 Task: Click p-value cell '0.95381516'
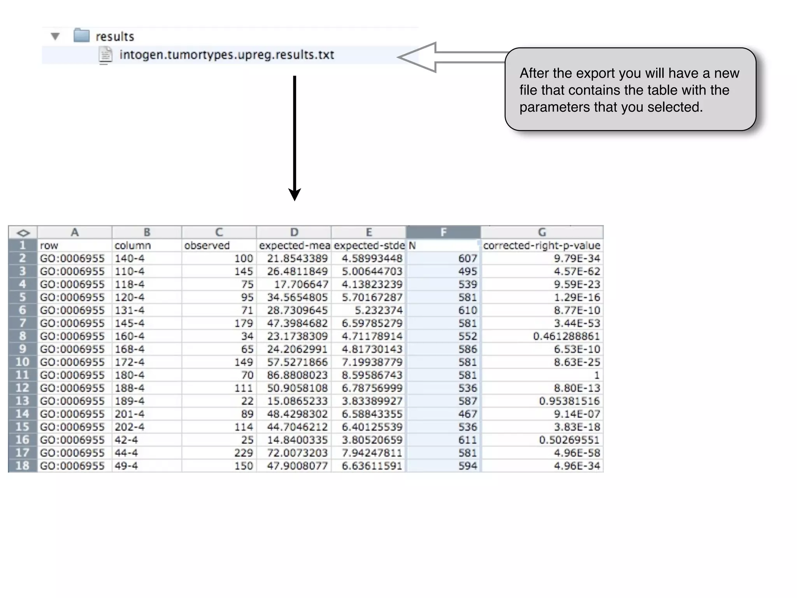pyautogui.click(x=542, y=401)
